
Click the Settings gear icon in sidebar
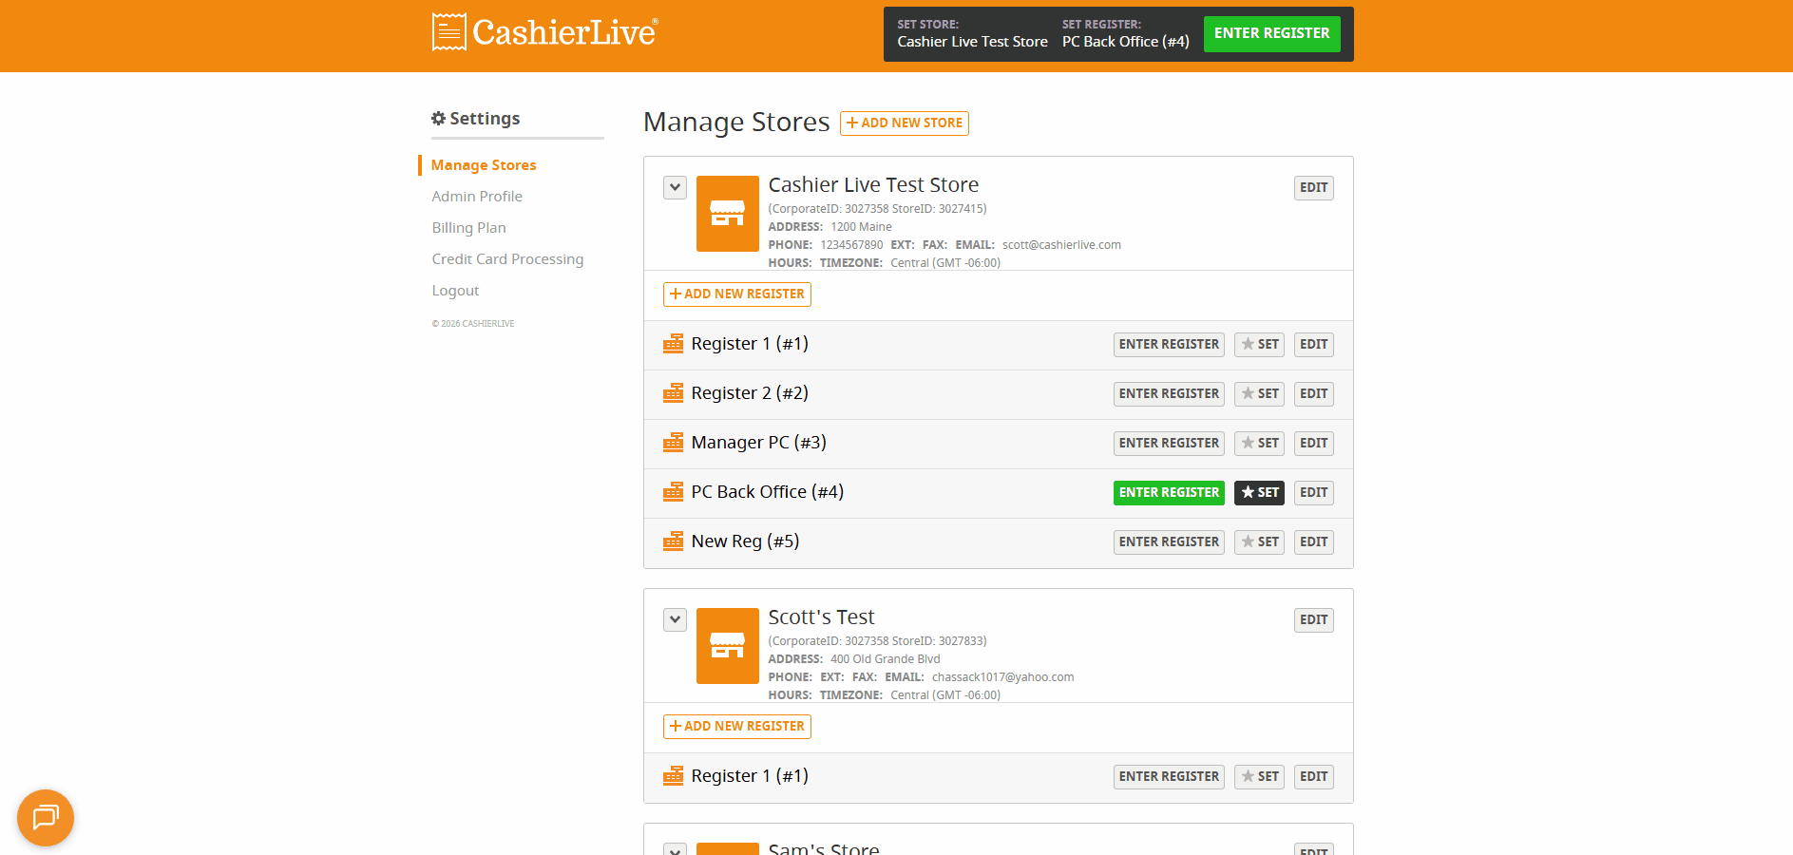(438, 119)
